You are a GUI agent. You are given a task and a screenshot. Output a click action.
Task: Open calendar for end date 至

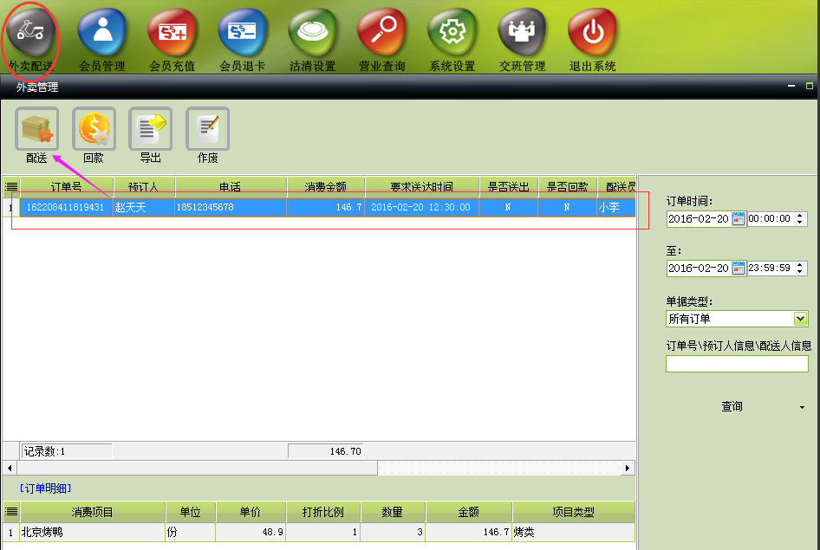(x=738, y=269)
